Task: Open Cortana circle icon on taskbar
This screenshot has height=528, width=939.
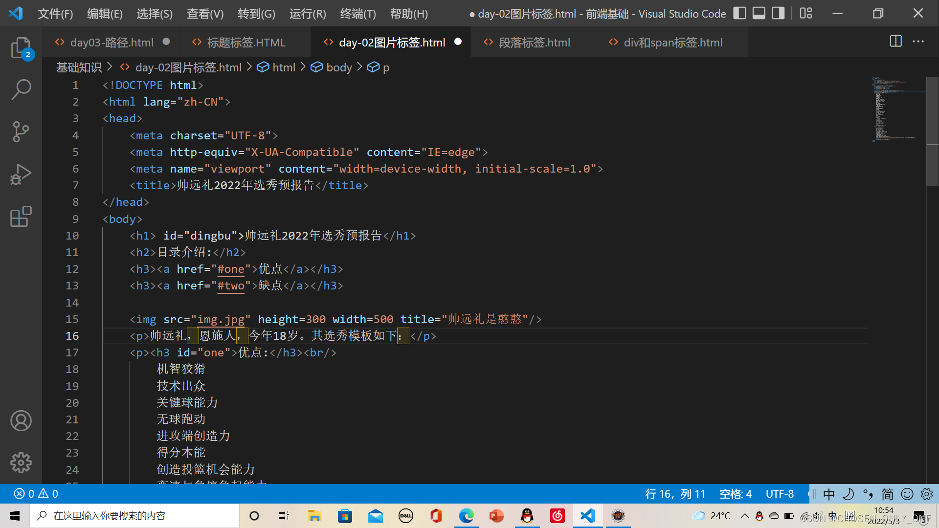Action: point(254,516)
